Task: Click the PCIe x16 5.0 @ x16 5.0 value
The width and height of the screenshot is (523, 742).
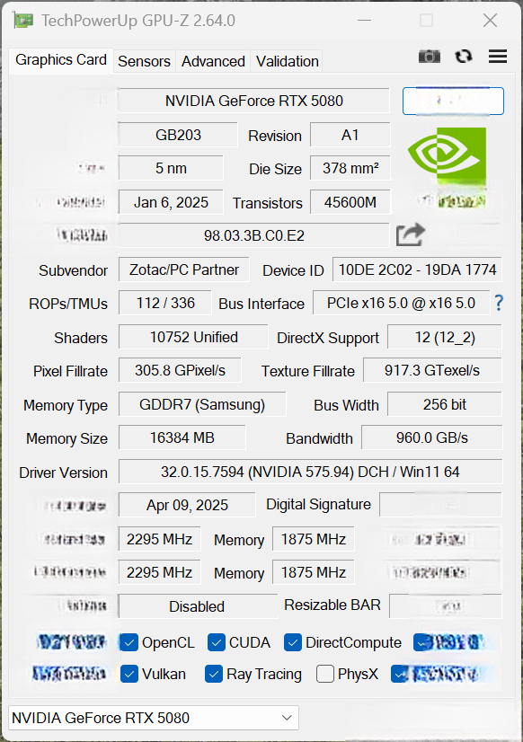Action: point(401,303)
